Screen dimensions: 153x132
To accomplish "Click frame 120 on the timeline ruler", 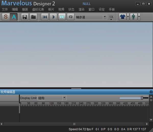I will point(52,103).
